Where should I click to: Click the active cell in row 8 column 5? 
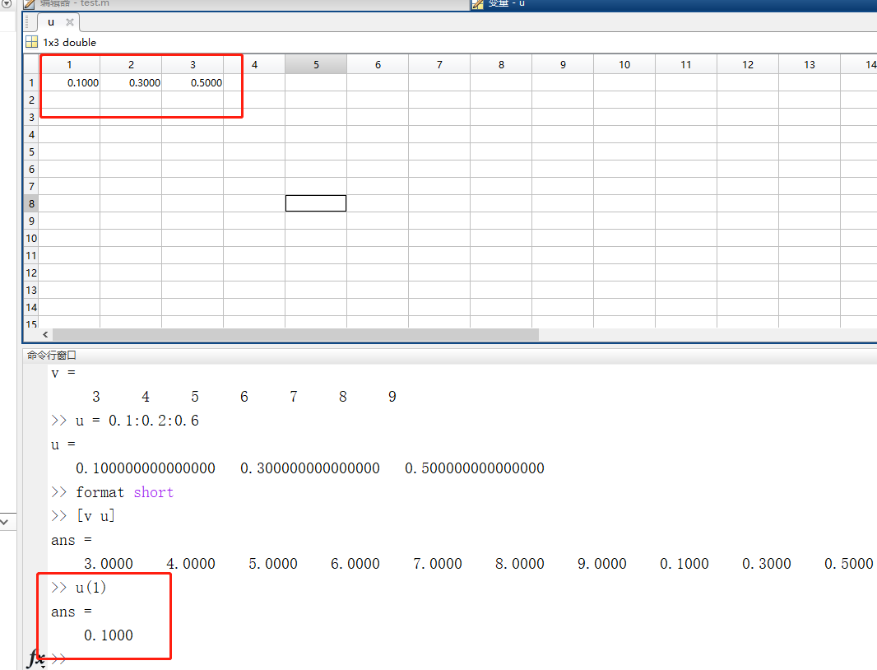[x=316, y=203]
